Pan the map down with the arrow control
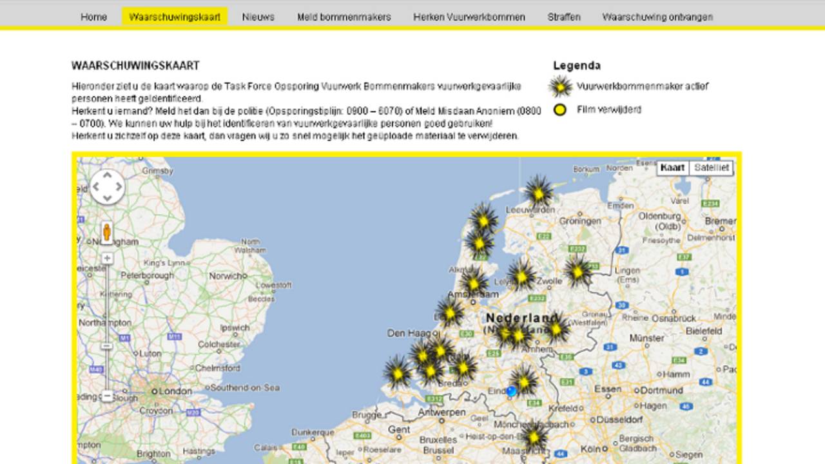 [107, 198]
